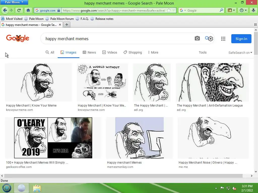This screenshot has width=258, height=193.
Task: Open Windows Explorer from taskbar
Action: coord(37,188)
